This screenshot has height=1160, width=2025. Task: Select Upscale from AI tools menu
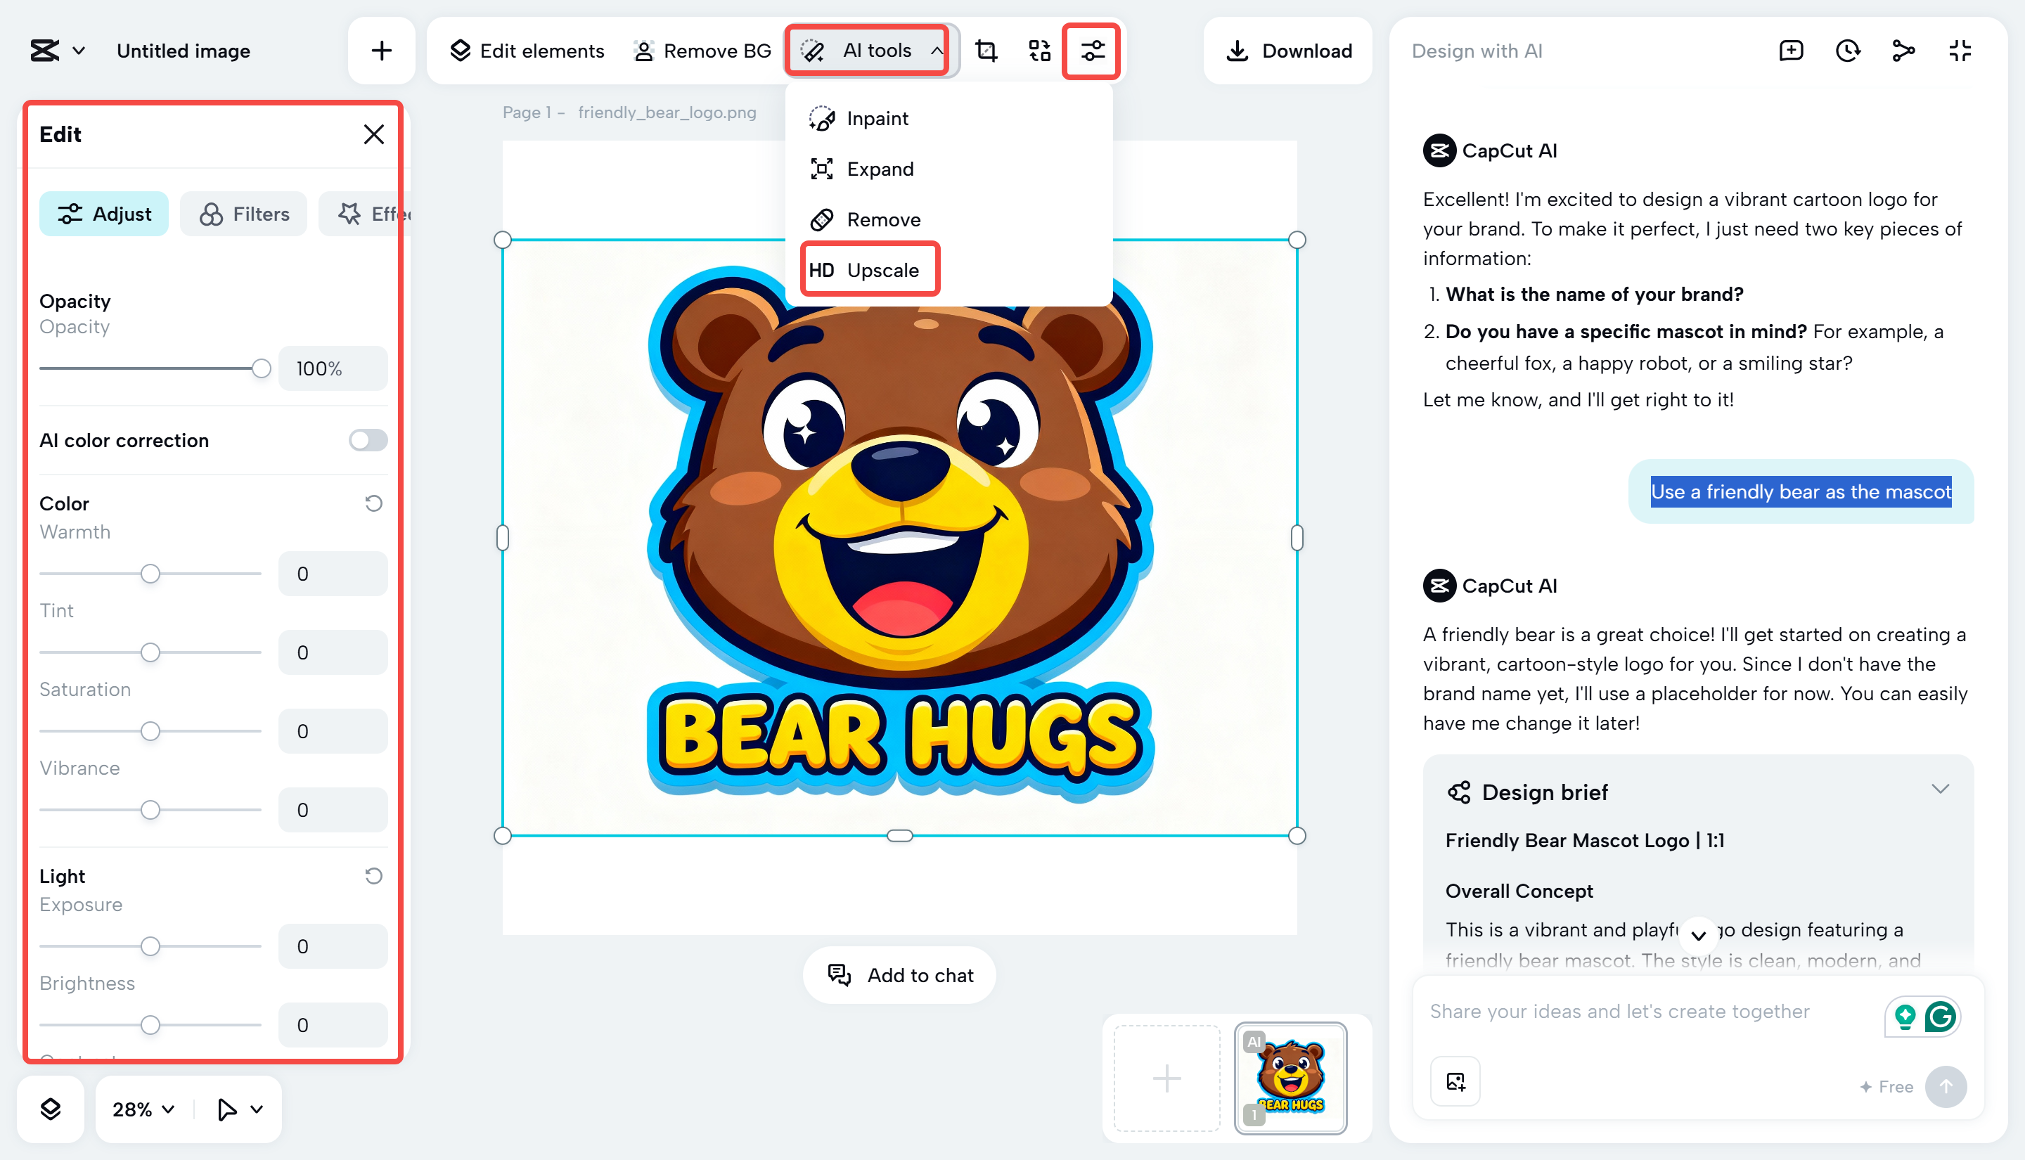tap(870, 270)
